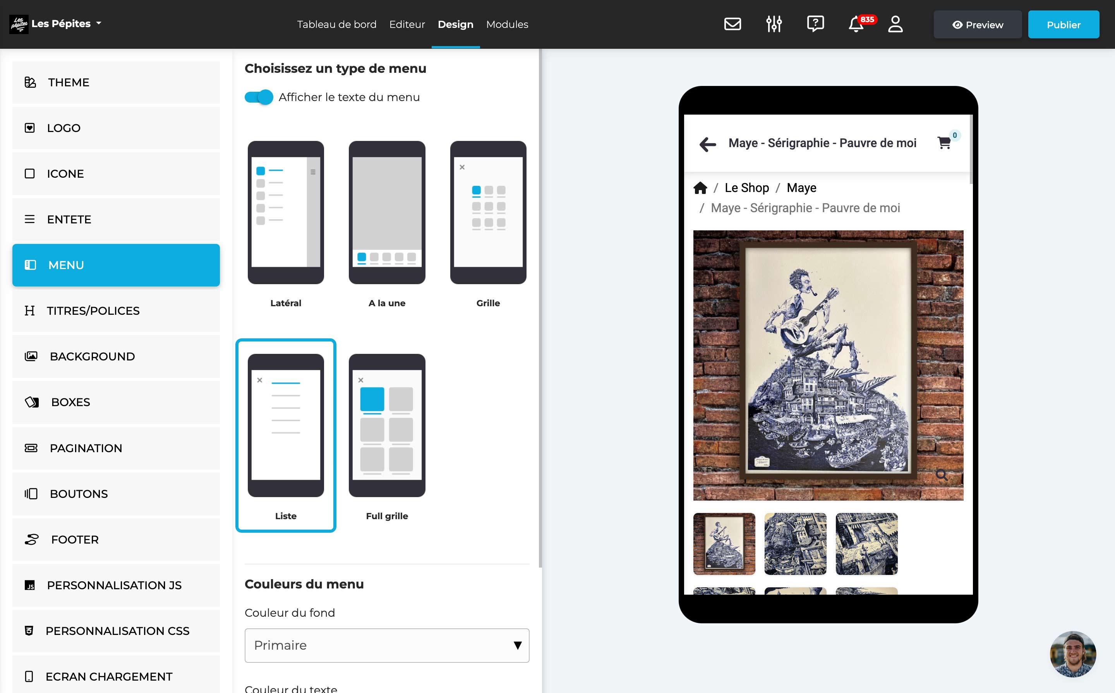Click the BOUTONS icon in sidebar
The height and width of the screenshot is (693, 1115).
[x=31, y=494]
